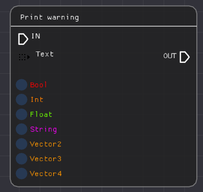Viewport: 203px width, 192px height.
Task: Click the circle pin beside Vector3
Action: pos(22,159)
